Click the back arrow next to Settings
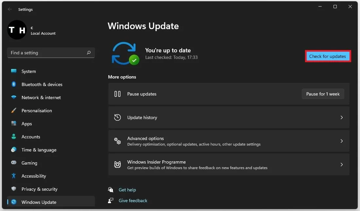The height and width of the screenshot is (211, 360). tap(9, 9)
